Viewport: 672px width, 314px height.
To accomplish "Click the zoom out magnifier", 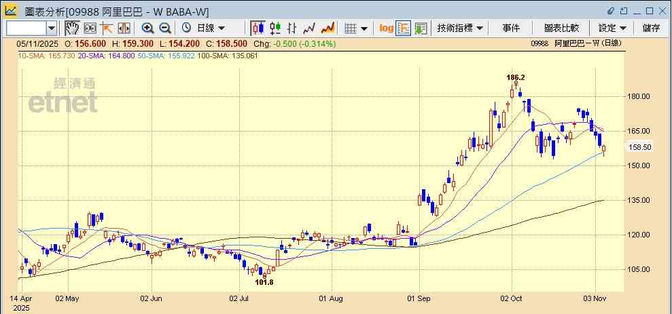I will (x=164, y=28).
